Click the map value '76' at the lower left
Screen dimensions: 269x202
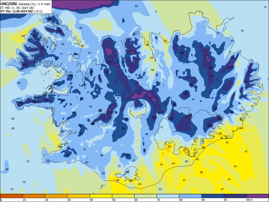coord(12,189)
